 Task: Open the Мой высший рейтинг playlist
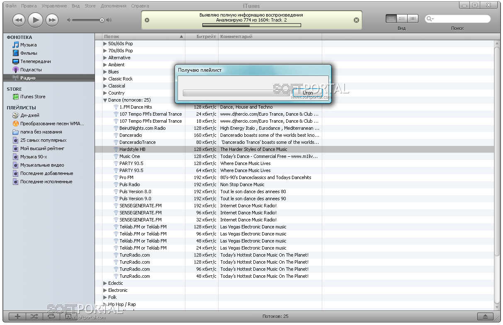point(42,148)
